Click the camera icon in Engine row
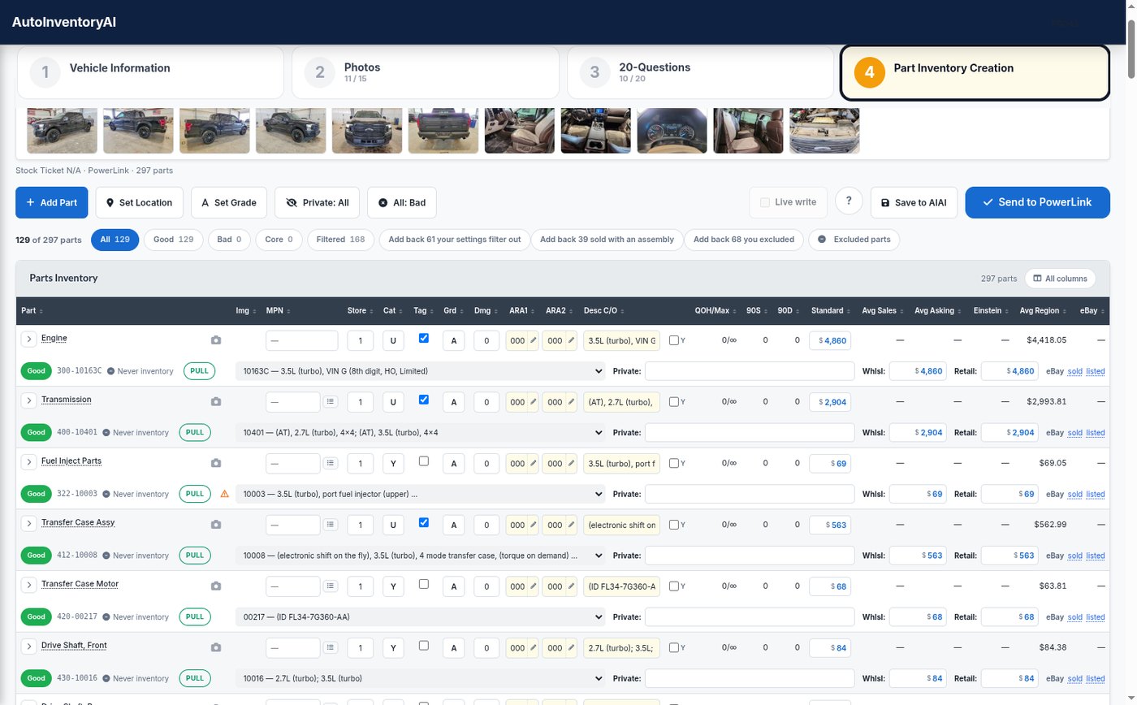The width and height of the screenshot is (1137, 705). pyautogui.click(x=216, y=340)
